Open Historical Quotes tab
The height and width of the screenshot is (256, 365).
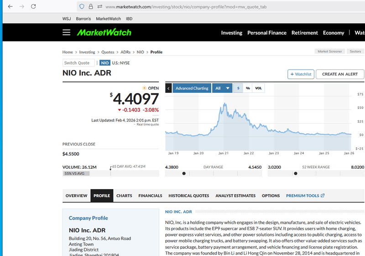189,196
